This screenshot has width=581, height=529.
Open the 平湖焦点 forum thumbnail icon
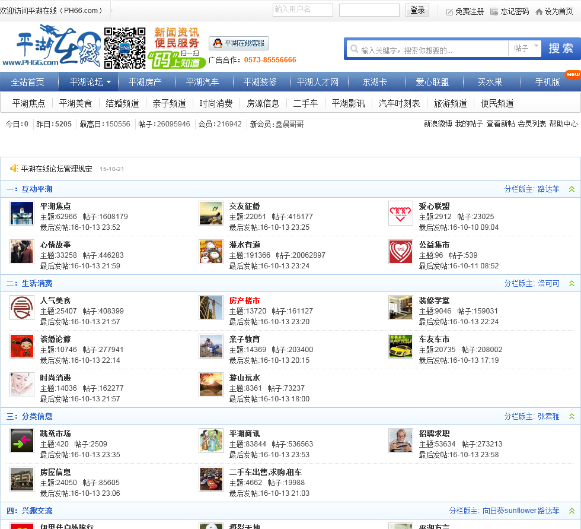tap(22, 213)
